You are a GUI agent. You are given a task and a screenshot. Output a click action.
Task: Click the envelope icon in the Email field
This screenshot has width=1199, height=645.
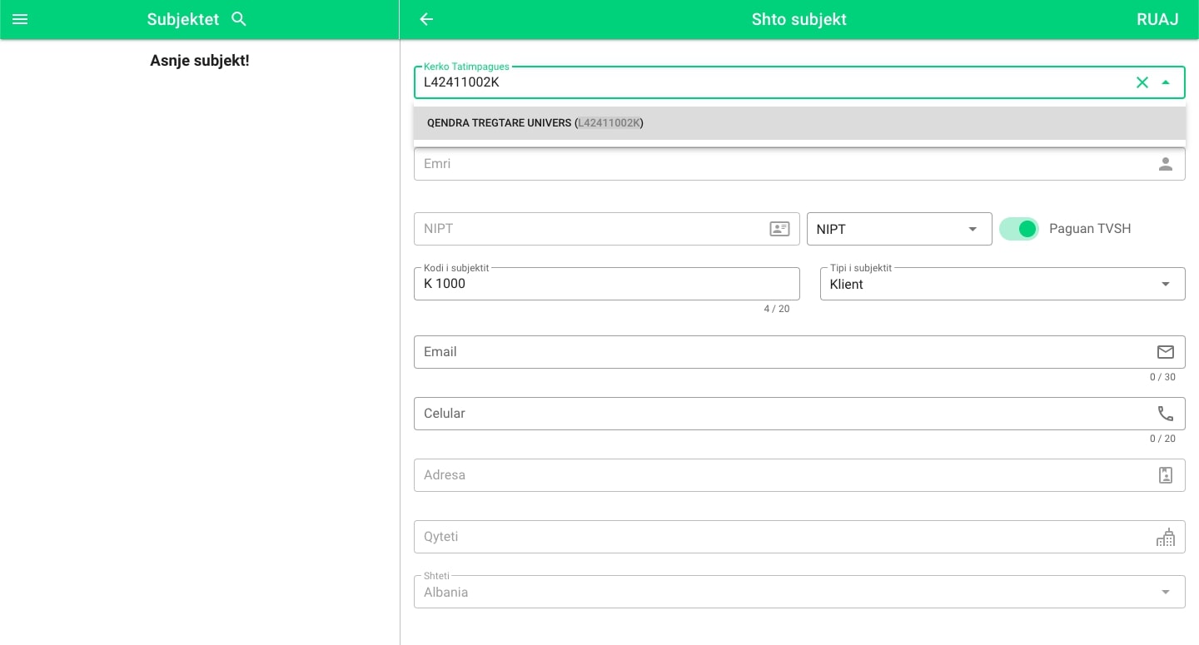click(1166, 352)
